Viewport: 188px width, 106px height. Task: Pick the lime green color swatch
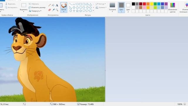[x=155, y=8]
